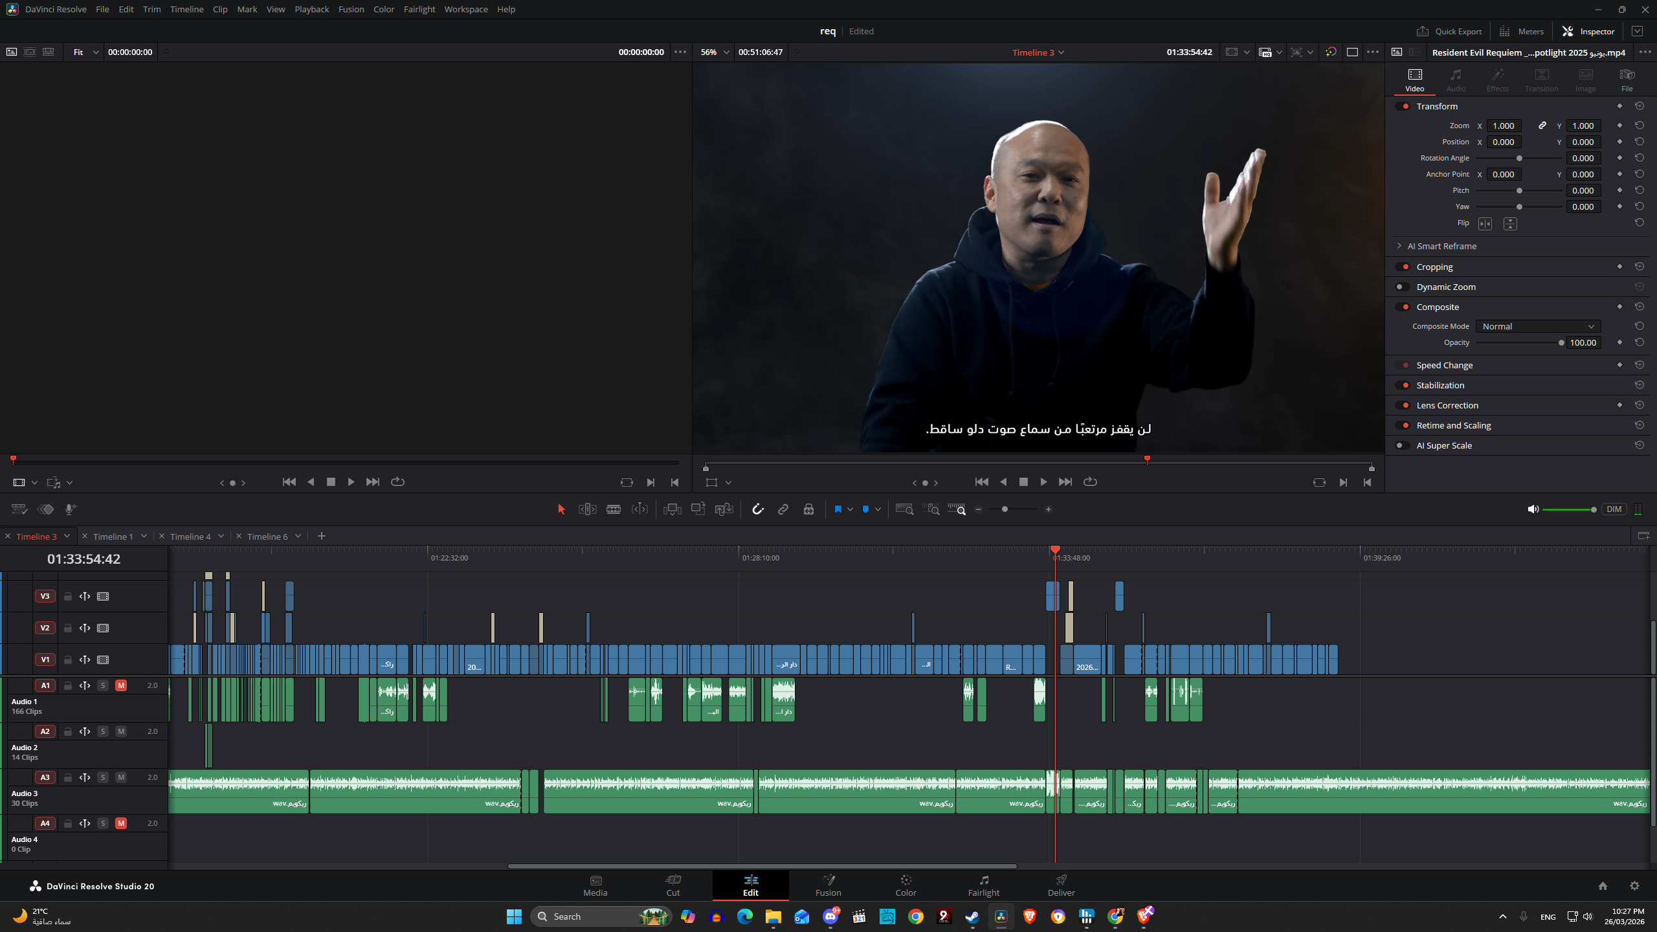Screen dimensions: 1657x932
Task: Toggle auto track selector on V3
Action: (85, 596)
